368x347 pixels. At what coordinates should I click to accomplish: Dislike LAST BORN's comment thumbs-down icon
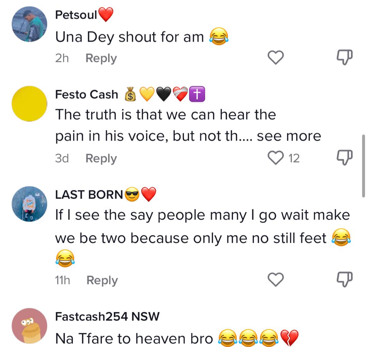[344, 279]
